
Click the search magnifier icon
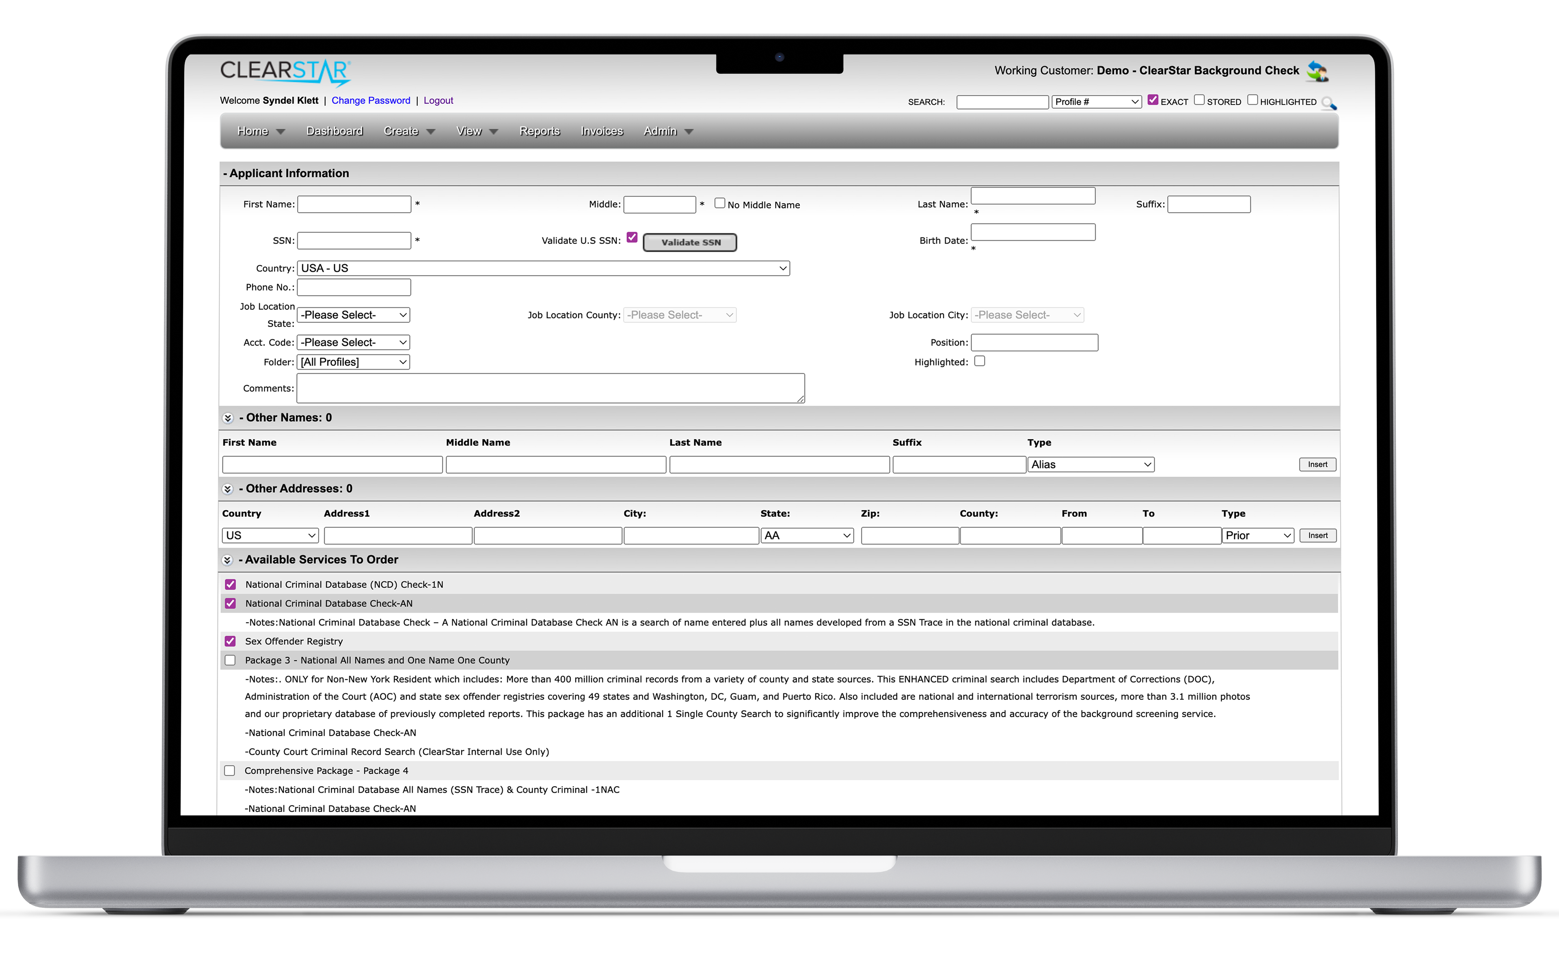(1329, 103)
